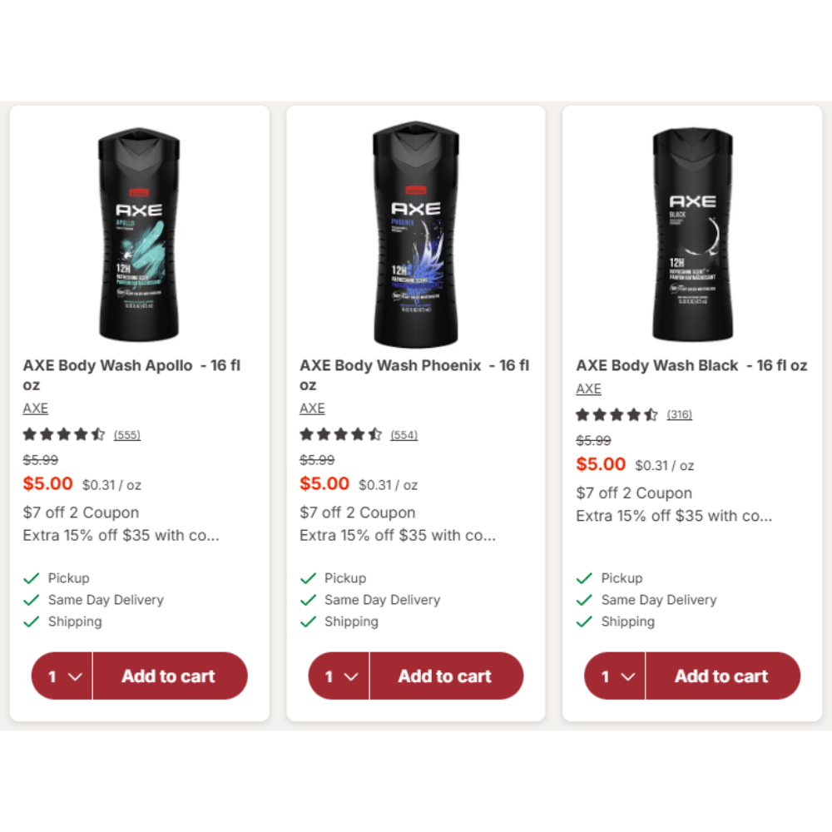This screenshot has height=832, width=832.
Task: Click AXE brand link under Black
Action: [x=588, y=389]
